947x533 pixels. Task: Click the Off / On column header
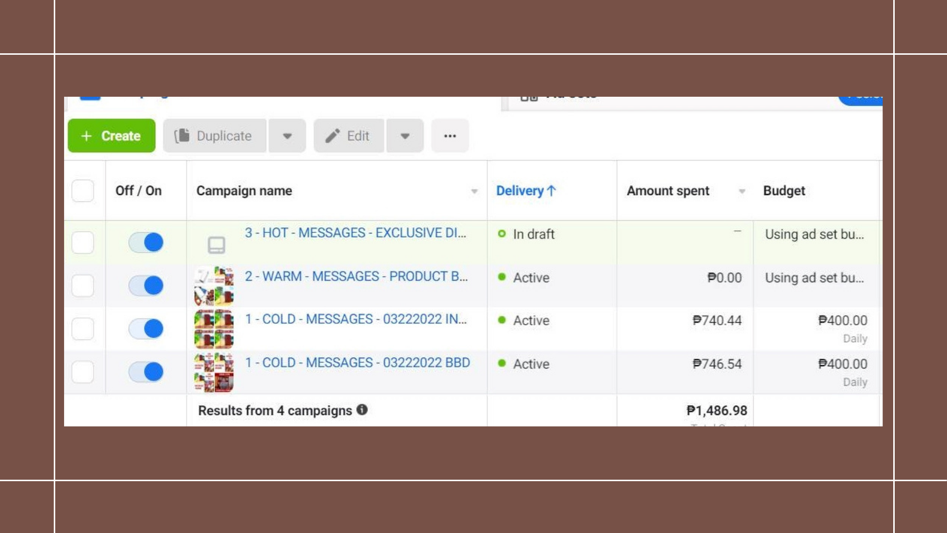[x=139, y=191]
